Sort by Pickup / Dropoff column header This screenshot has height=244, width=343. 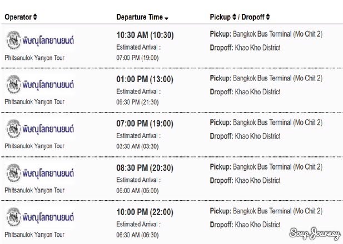(240, 17)
